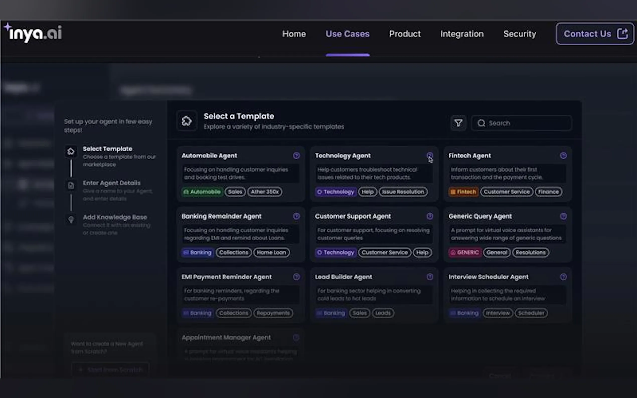This screenshot has height=398, width=637.
Task: Click the puzzle icon beside Select a Template
Action: pyautogui.click(x=187, y=121)
